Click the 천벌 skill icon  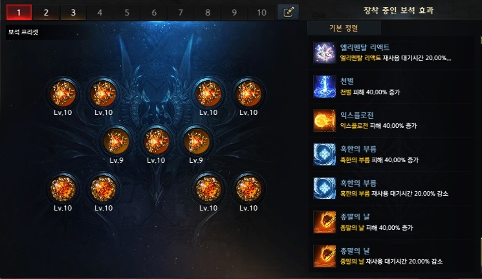(x=324, y=87)
